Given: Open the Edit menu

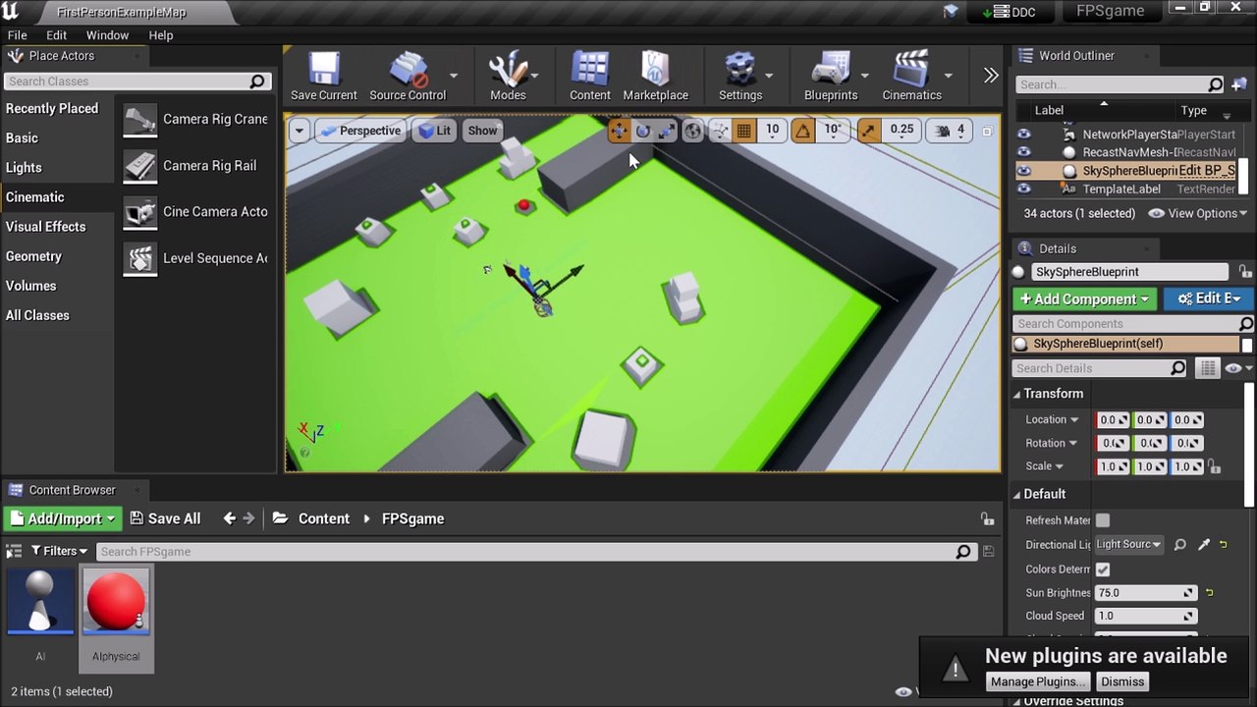Looking at the screenshot, I should (x=57, y=35).
